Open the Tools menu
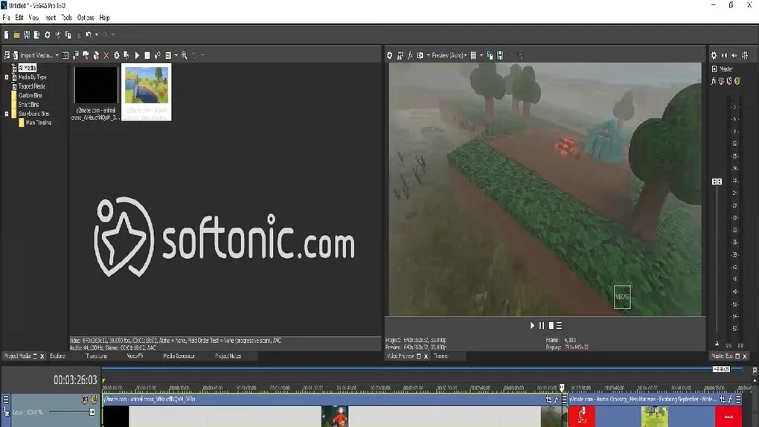 click(x=67, y=18)
